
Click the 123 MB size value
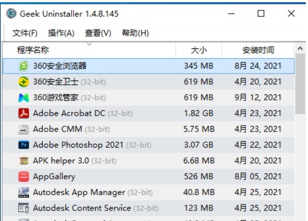199,208
